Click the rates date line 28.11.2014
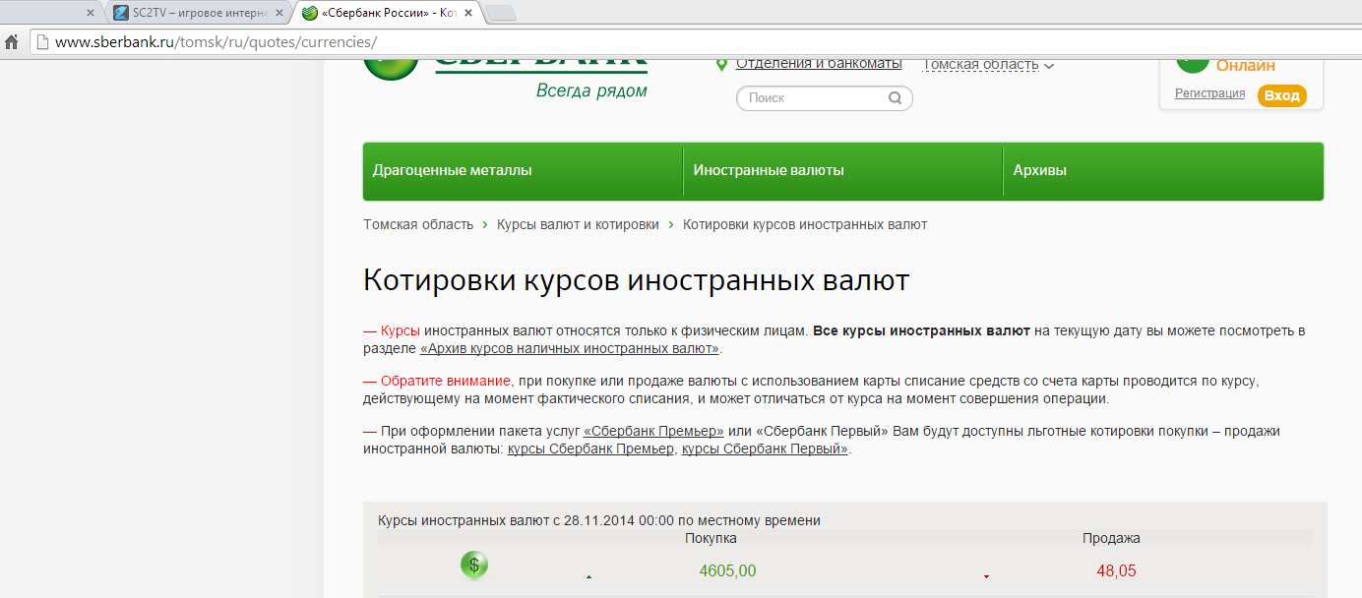 pyautogui.click(x=599, y=520)
